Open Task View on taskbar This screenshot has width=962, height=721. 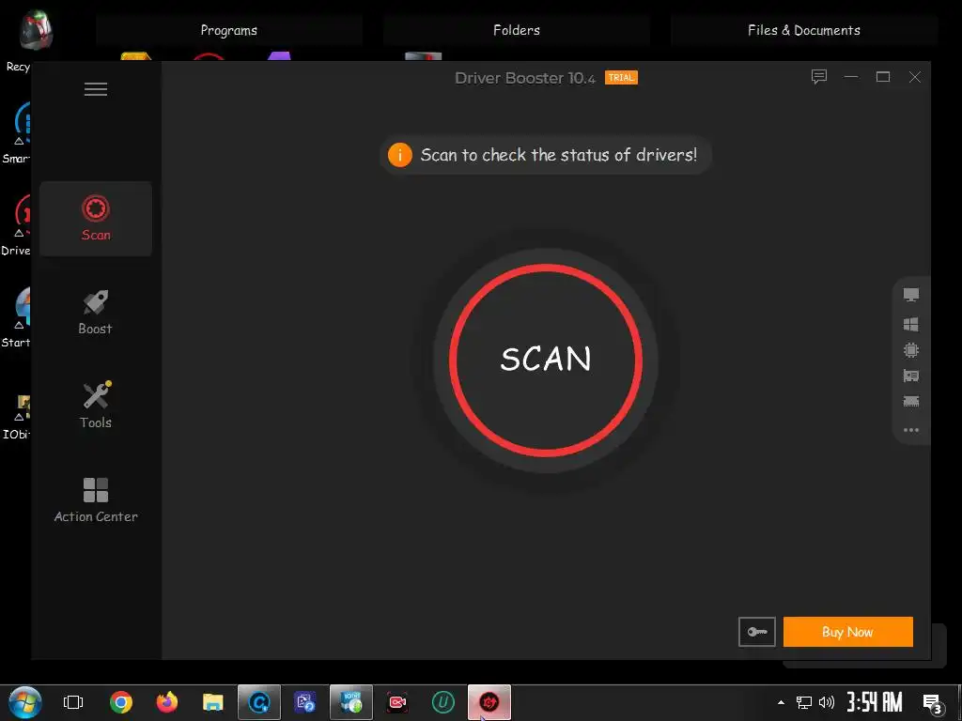coord(73,702)
